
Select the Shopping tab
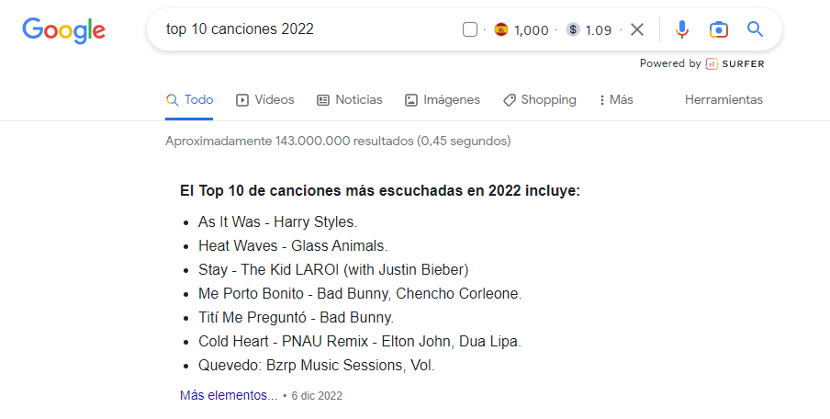coord(539,99)
